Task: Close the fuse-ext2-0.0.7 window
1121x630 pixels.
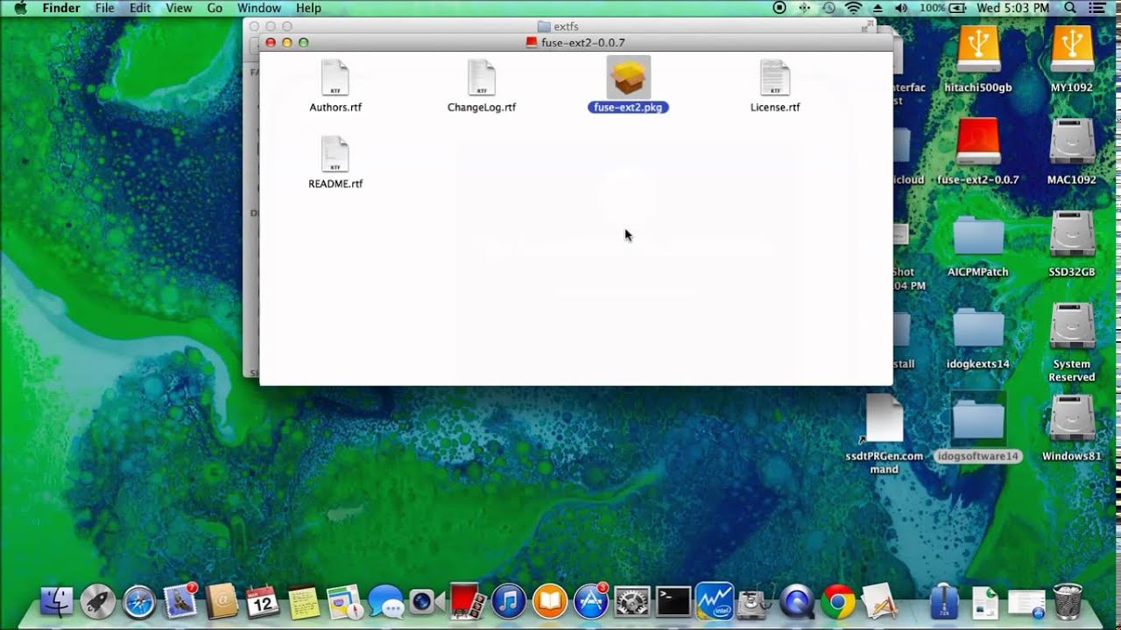Action: [271, 42]
